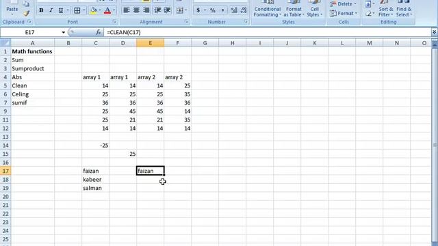Apply Comma Style number format
This screenshot has width=438, height=246.
222,11
